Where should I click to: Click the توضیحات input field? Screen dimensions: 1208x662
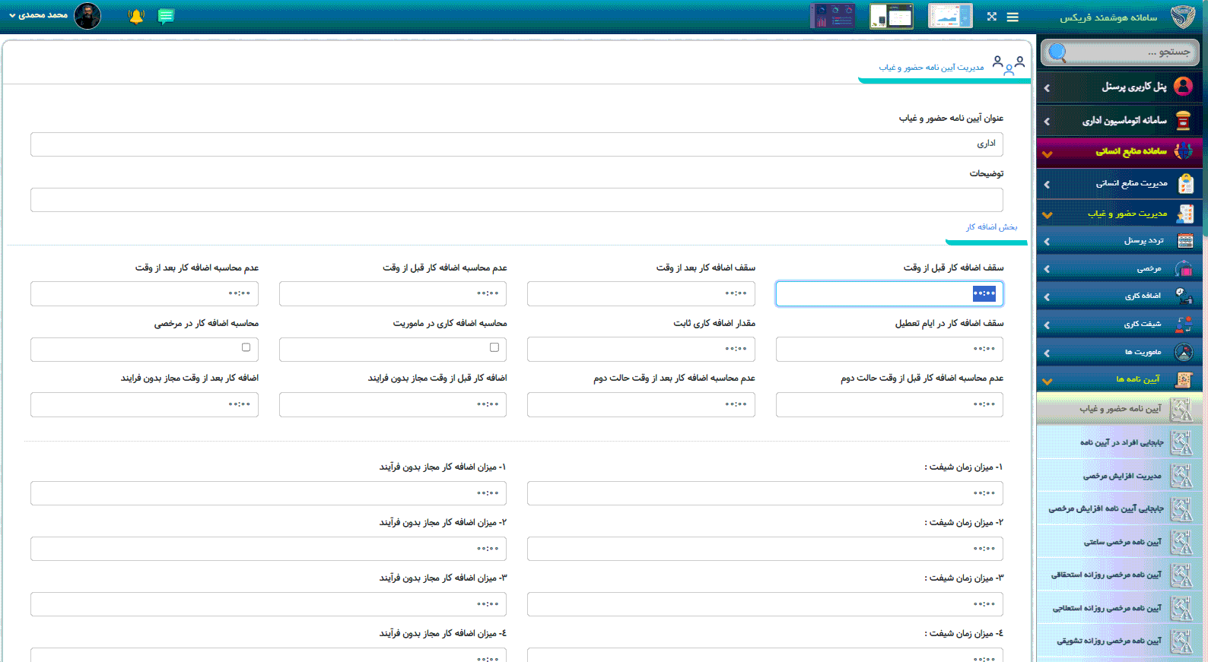tap(517, 200)
